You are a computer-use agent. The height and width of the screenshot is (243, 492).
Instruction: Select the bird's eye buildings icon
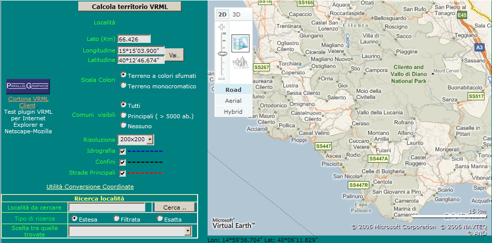(x=241, y=62)
